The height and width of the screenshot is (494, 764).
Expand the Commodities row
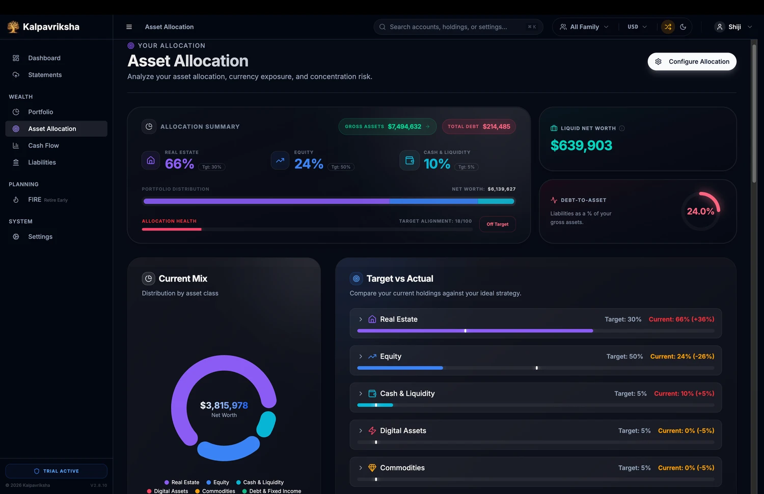pyautogui.click(x=361, y=468)
